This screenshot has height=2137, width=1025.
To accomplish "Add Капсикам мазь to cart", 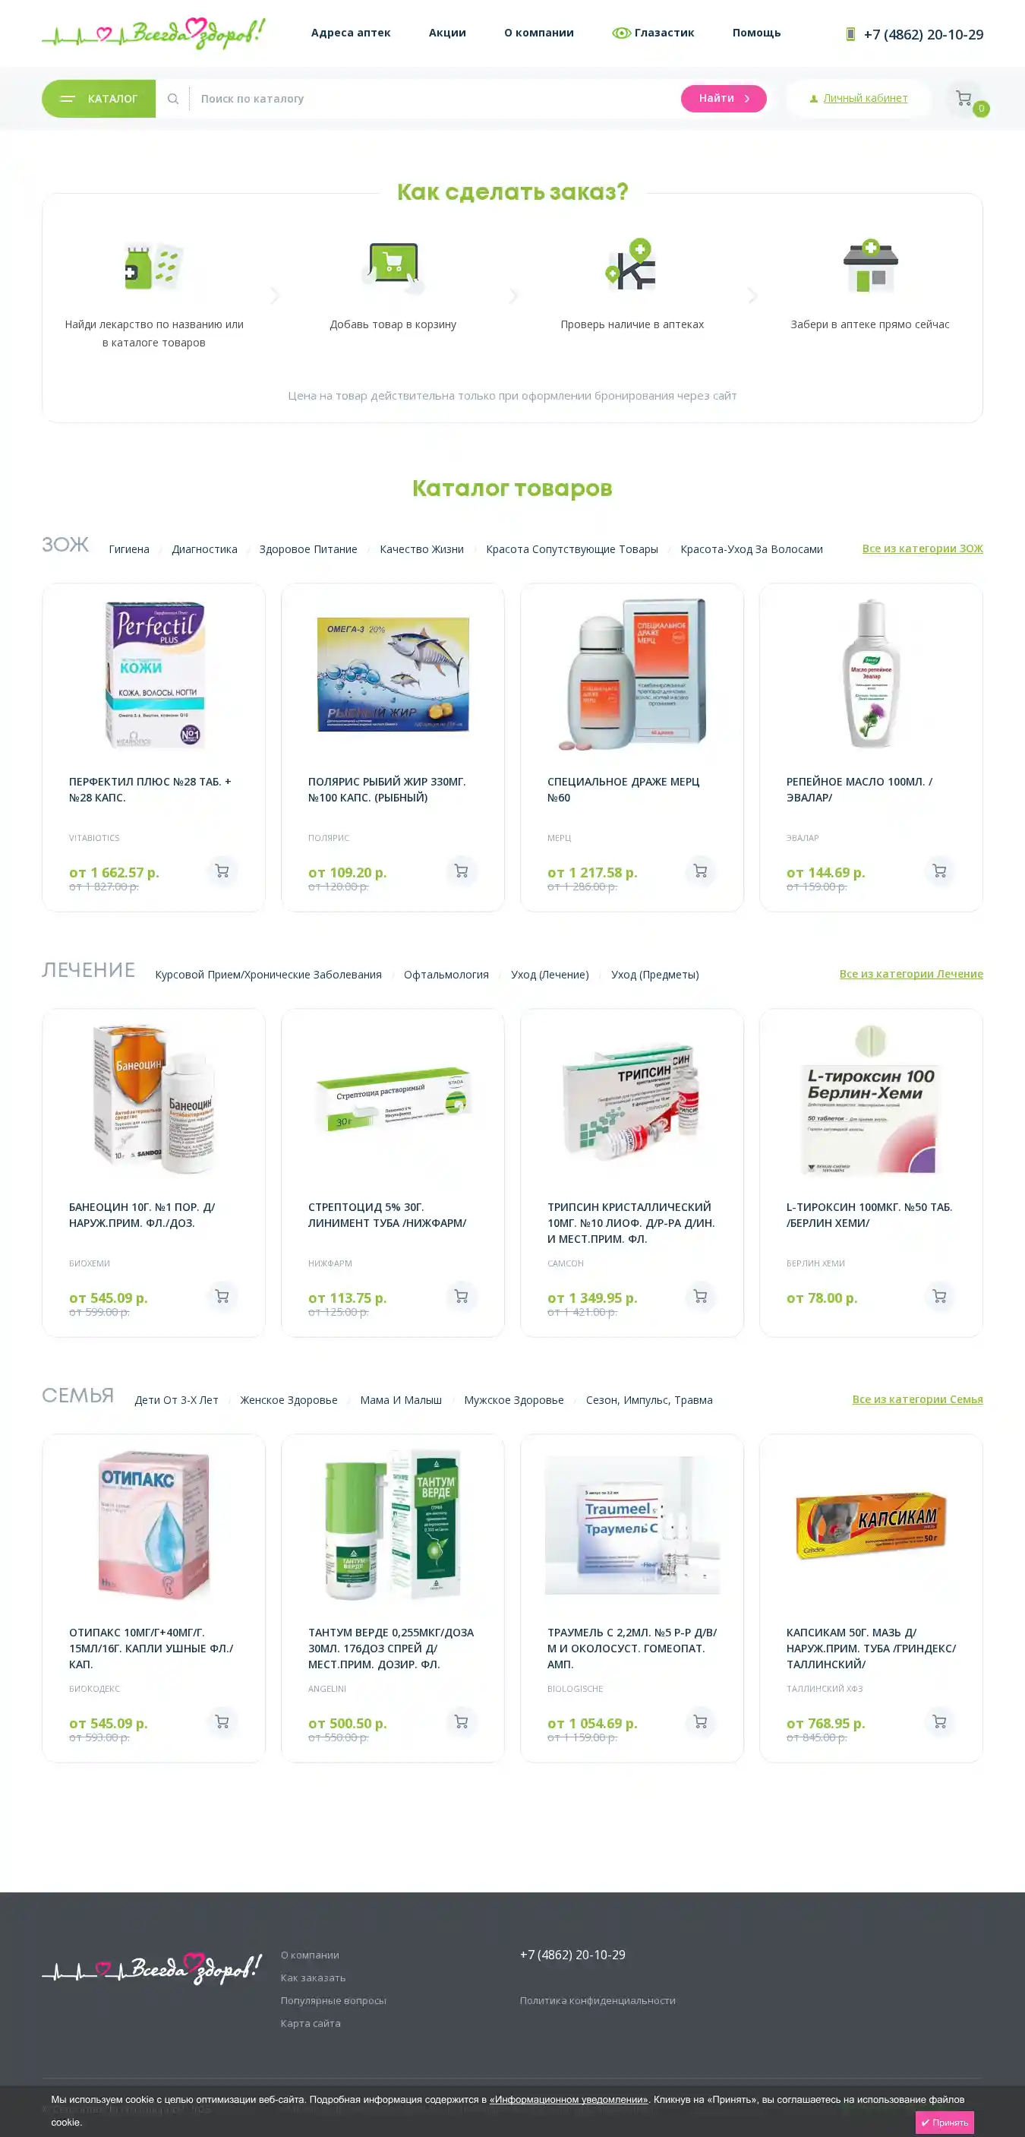I will click(940, 1722).
